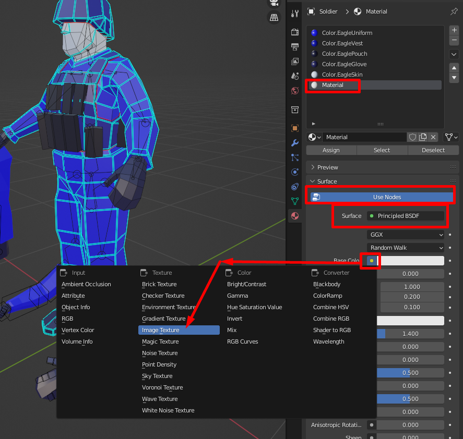Viewport: 463px width, 439px height.
Task: Open the Output properties tab
Action: click(x=295, y=46)
